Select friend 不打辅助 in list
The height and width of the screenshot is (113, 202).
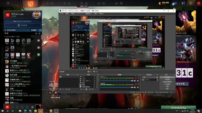click(23, 62)
